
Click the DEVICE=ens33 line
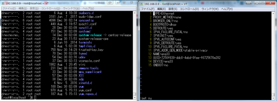[163, 62]
